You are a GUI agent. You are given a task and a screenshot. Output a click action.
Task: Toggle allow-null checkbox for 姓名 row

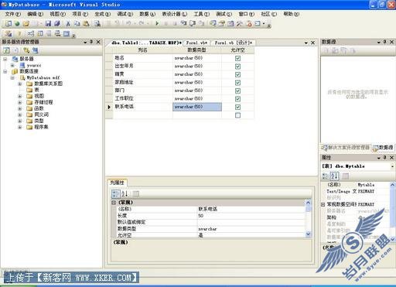tap(237, 58)
